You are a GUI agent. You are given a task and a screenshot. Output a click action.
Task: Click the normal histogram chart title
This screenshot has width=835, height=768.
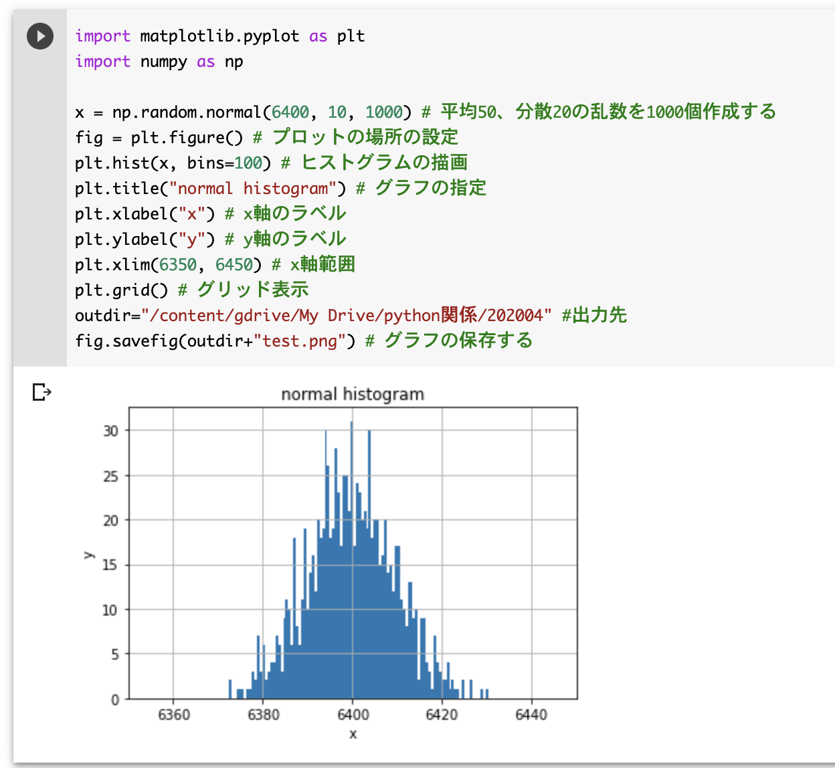point(353,394)
